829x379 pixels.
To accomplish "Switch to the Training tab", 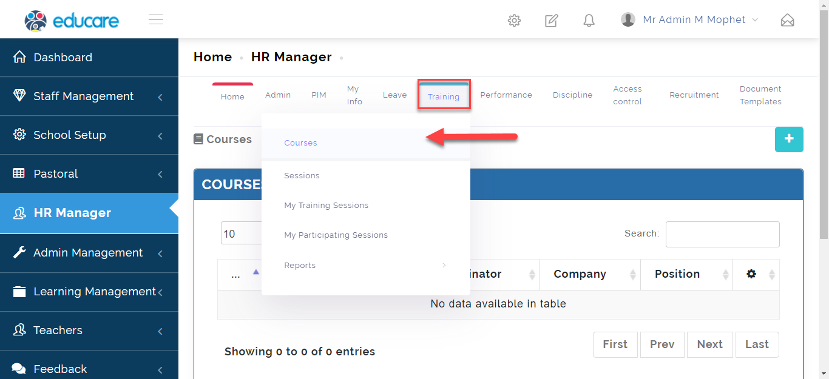I will [444, 96].
